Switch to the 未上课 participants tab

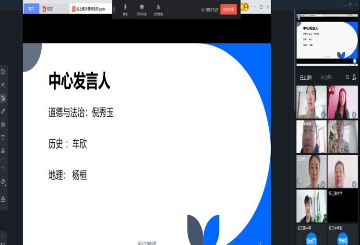coord(326,77)
